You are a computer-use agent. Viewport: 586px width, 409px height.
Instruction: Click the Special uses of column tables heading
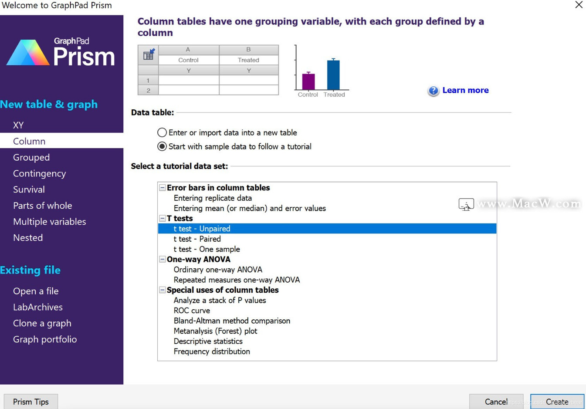coord(223,290)
